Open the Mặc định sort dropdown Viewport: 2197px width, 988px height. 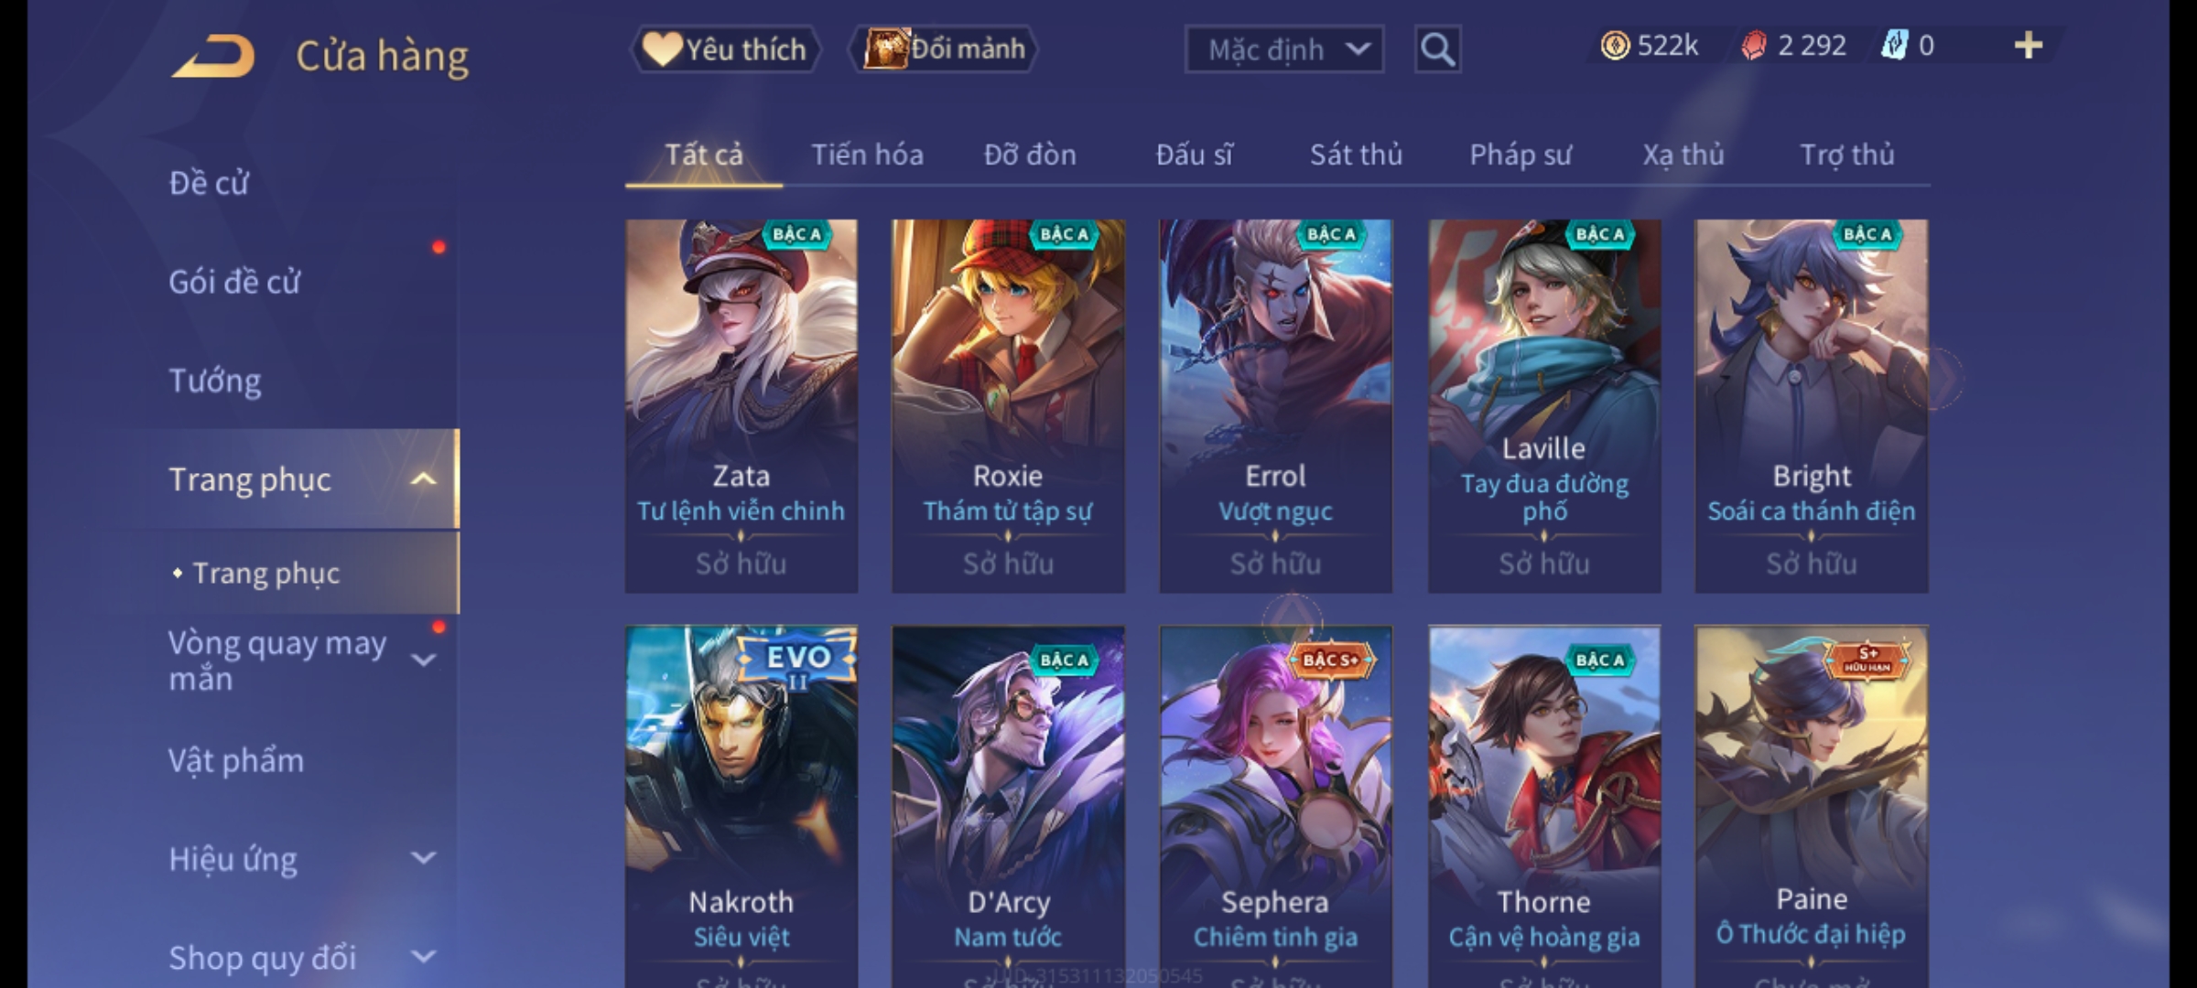(1283, 49)
